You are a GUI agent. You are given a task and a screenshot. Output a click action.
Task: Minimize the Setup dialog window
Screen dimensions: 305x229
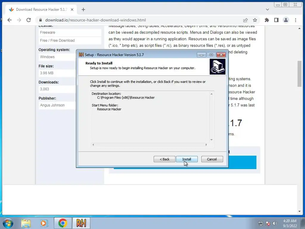(x=201, y=55)
